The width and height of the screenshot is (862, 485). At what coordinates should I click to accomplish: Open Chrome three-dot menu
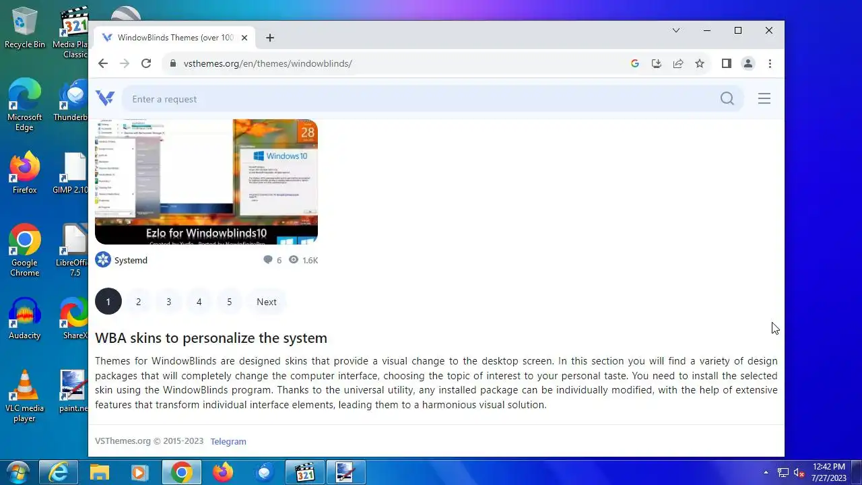770,63
